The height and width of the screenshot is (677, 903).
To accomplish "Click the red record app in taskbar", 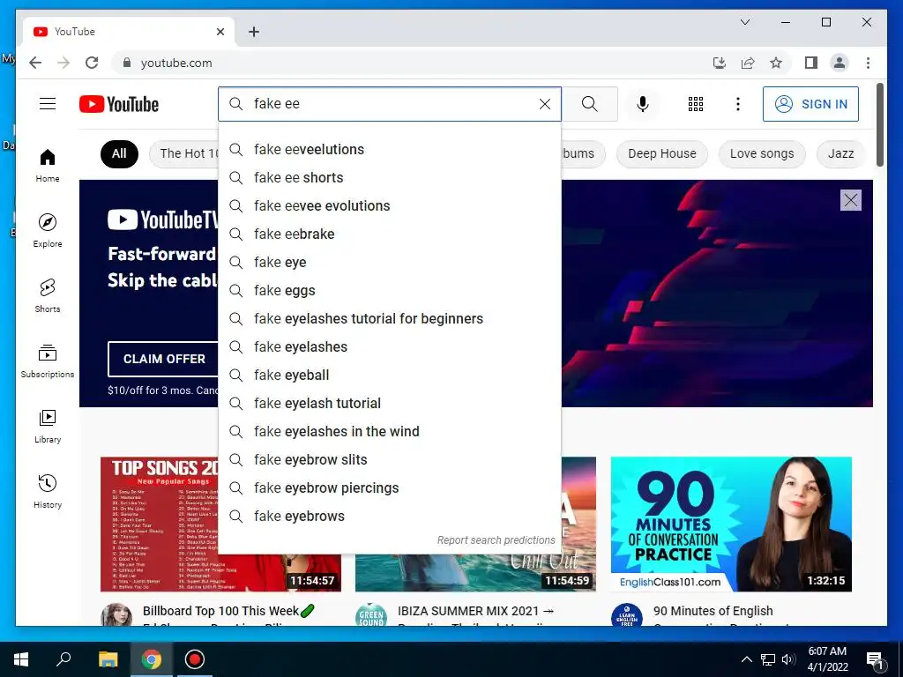I will tap(195, 659).
